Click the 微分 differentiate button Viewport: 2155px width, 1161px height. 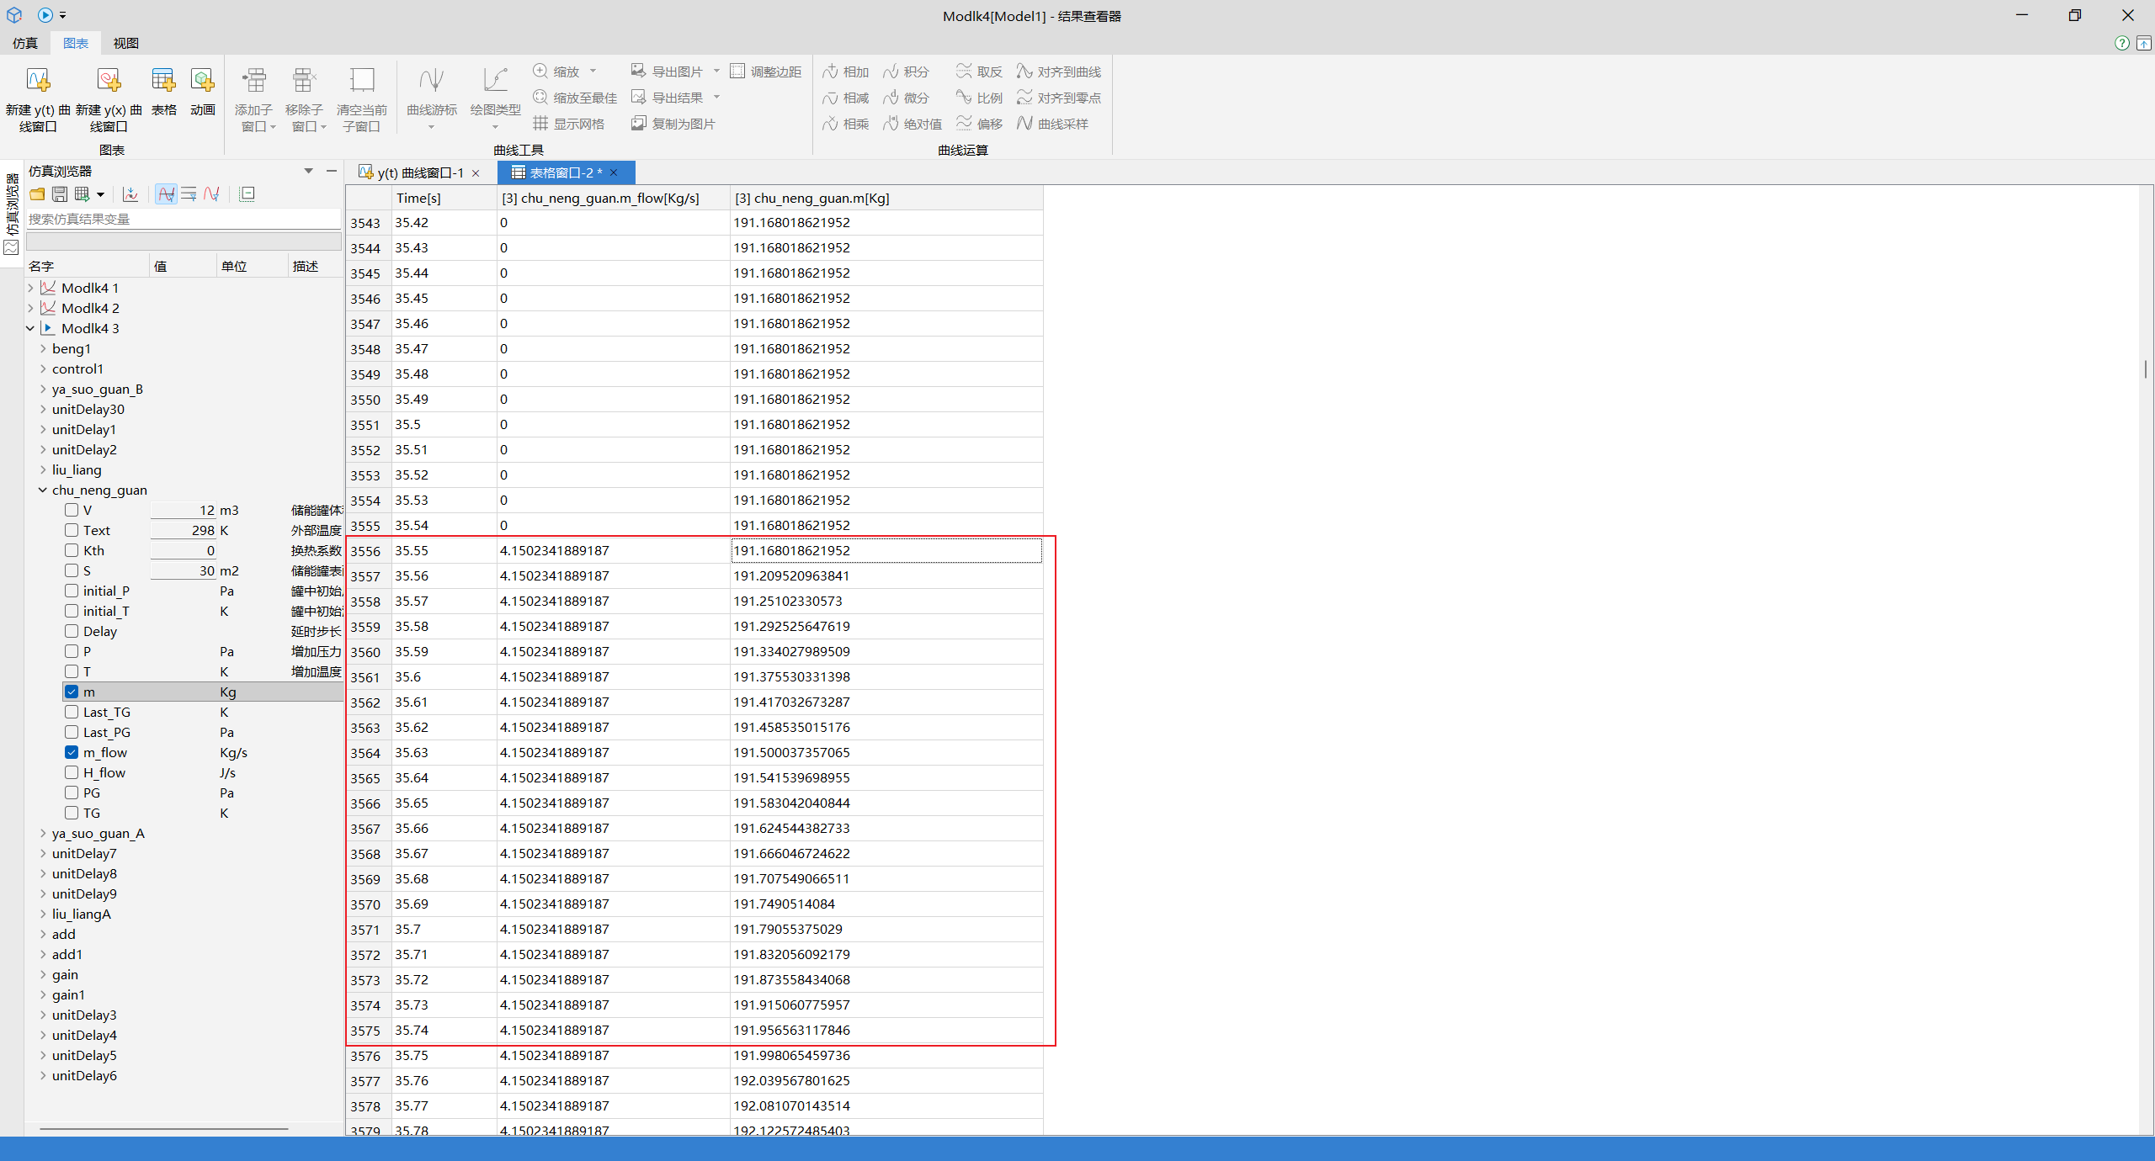[x=907, y=98]
